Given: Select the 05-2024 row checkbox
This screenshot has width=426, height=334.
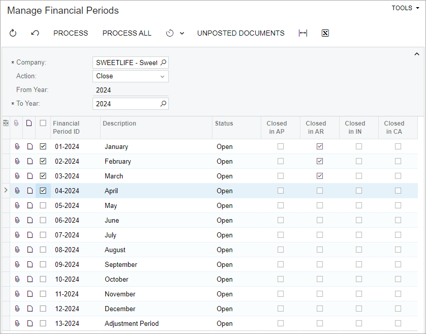Looking at the screenshot, I should pos(43,206).
